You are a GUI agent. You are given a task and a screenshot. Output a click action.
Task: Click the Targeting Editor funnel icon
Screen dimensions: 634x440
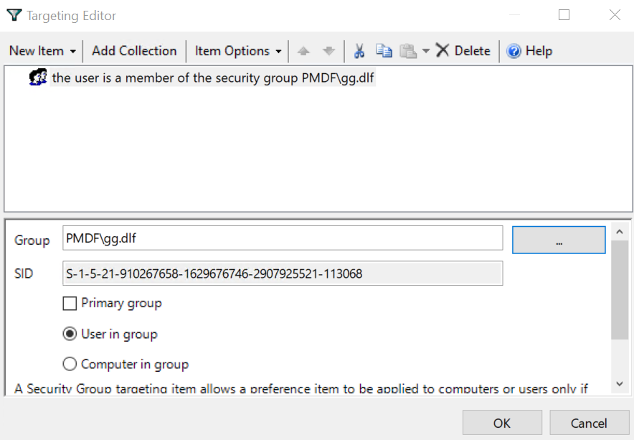coord(14,15)
